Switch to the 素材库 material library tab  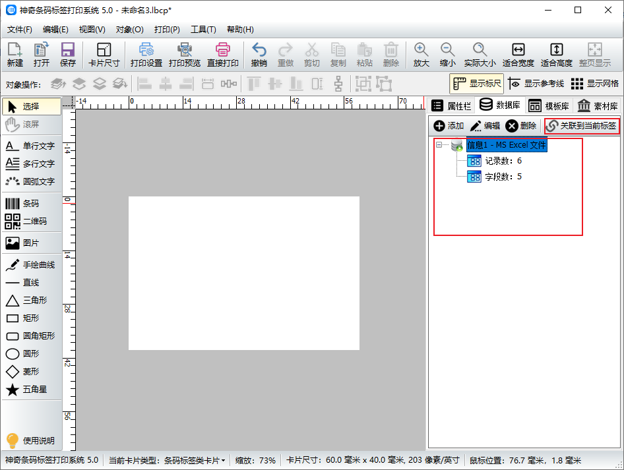(598, 105)
